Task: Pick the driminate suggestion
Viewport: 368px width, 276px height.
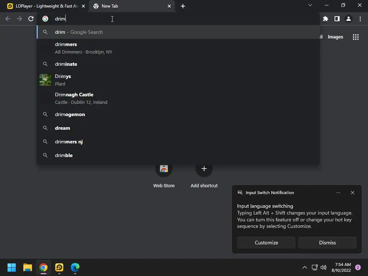Action: [178, 64]
